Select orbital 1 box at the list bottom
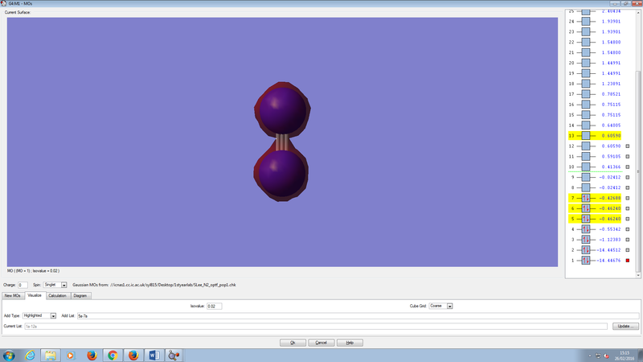Viewport: 643px width, 362px height. pyautogui.click(x=586, y=261)
